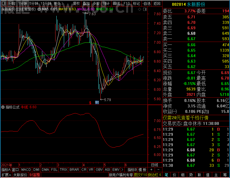This screenshot has height=178, width=230.
Task: Select the CR indicator tab
Action: pos(84,170)
